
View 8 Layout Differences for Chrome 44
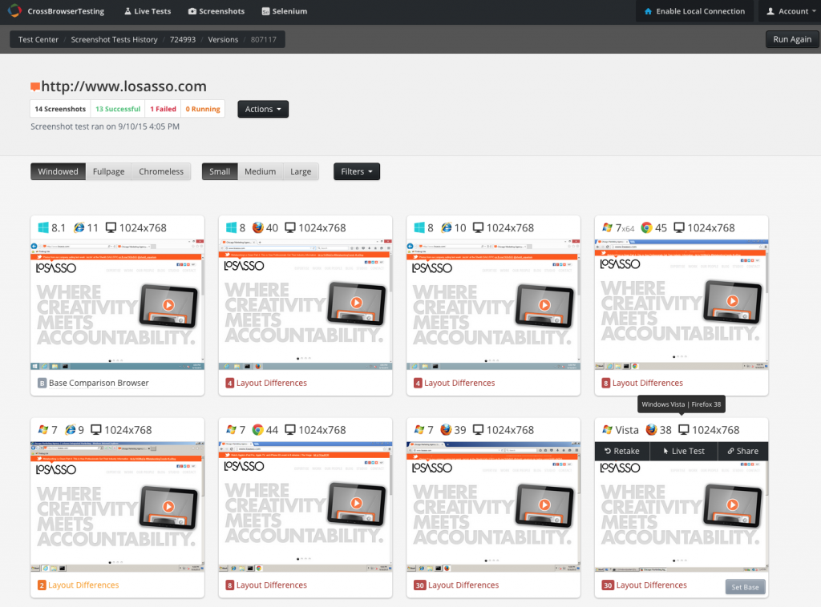tap(266, 585)
